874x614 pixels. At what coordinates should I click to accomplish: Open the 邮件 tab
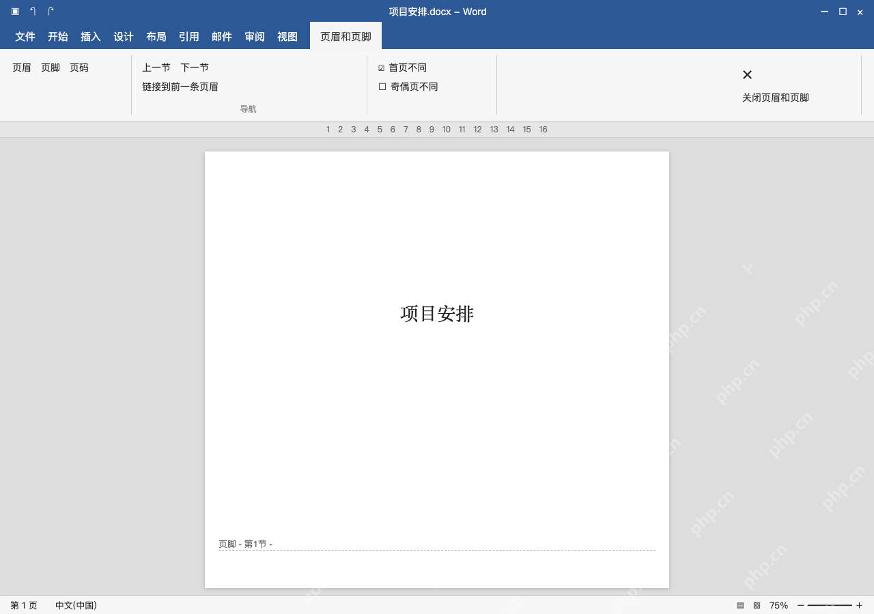[x=222, y=37]
